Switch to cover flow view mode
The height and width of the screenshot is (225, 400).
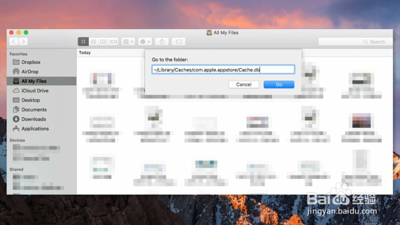(114, 42)
